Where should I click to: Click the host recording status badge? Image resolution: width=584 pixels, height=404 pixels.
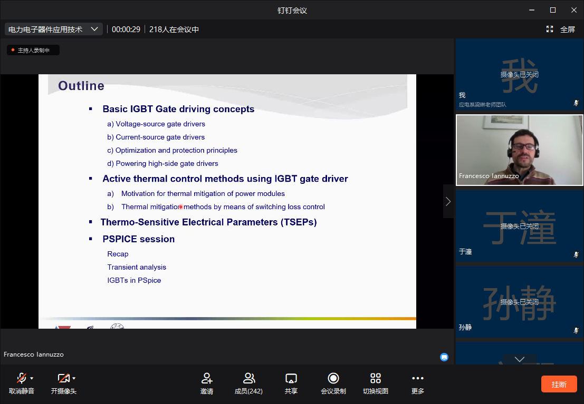[33, 51]
